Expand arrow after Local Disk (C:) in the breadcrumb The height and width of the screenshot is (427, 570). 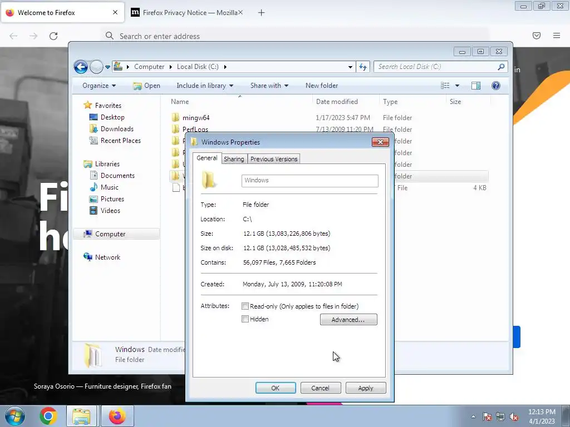click(225, 67)
